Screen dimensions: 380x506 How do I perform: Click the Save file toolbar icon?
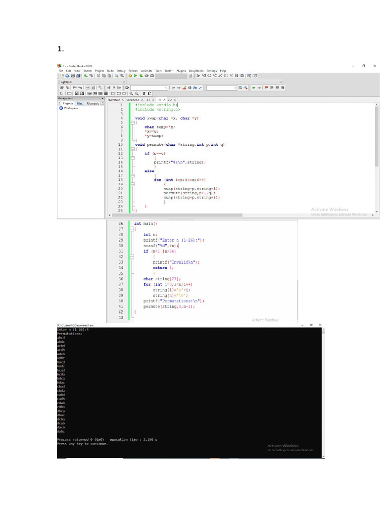click(72, 76)
